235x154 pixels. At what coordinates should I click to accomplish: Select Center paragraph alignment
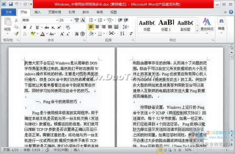coord(97,27)
